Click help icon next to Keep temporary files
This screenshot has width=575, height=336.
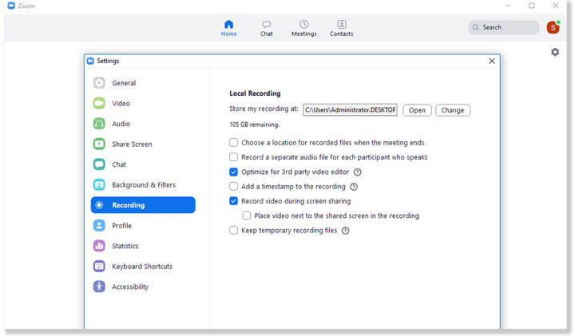point(346,231)
